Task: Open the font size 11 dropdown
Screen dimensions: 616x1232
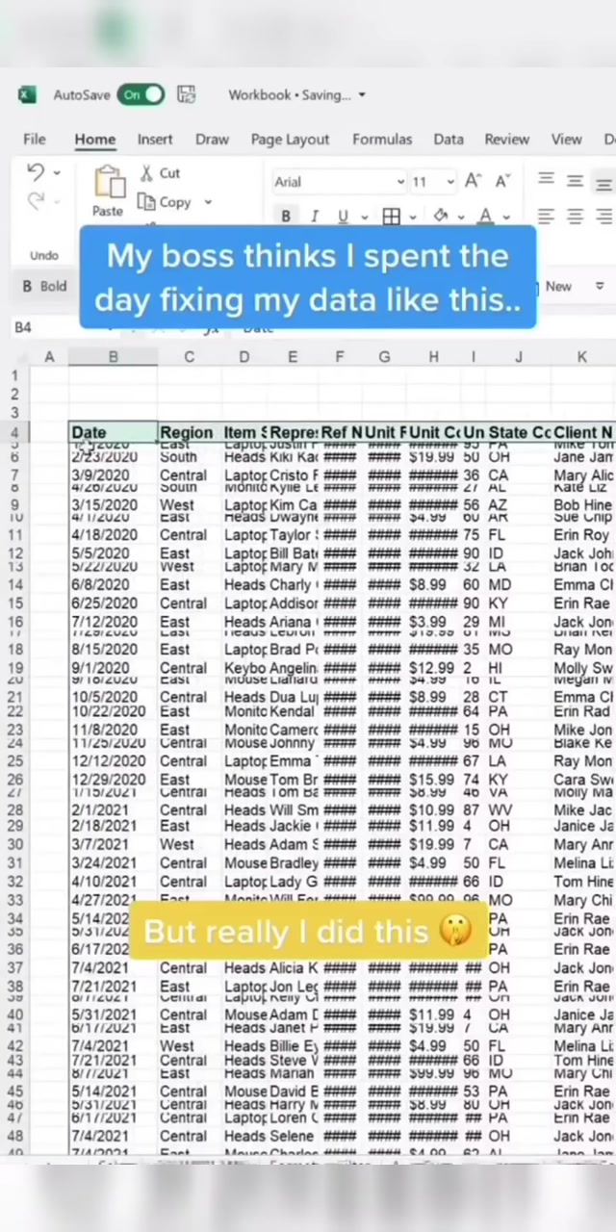Action: point(449,182)
